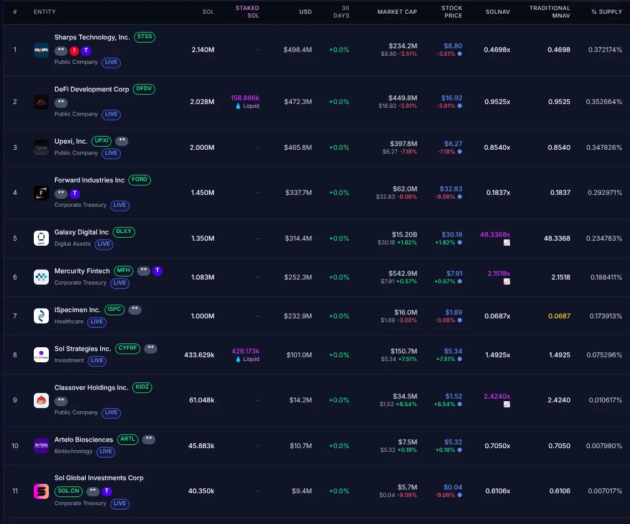Click DeFi Development Corp logo
The height and width of the screenshot is (524, 630).
(41, 102)
